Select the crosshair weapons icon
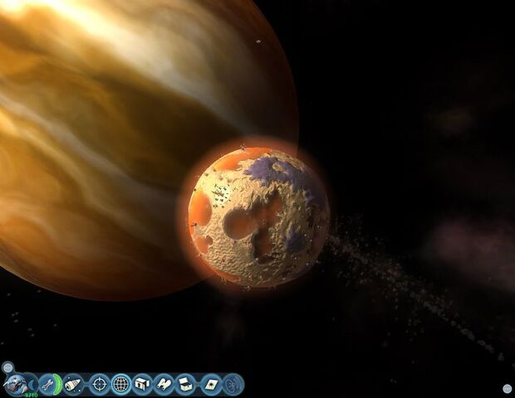This screenshot has height=398, width=515. (99, 384)
